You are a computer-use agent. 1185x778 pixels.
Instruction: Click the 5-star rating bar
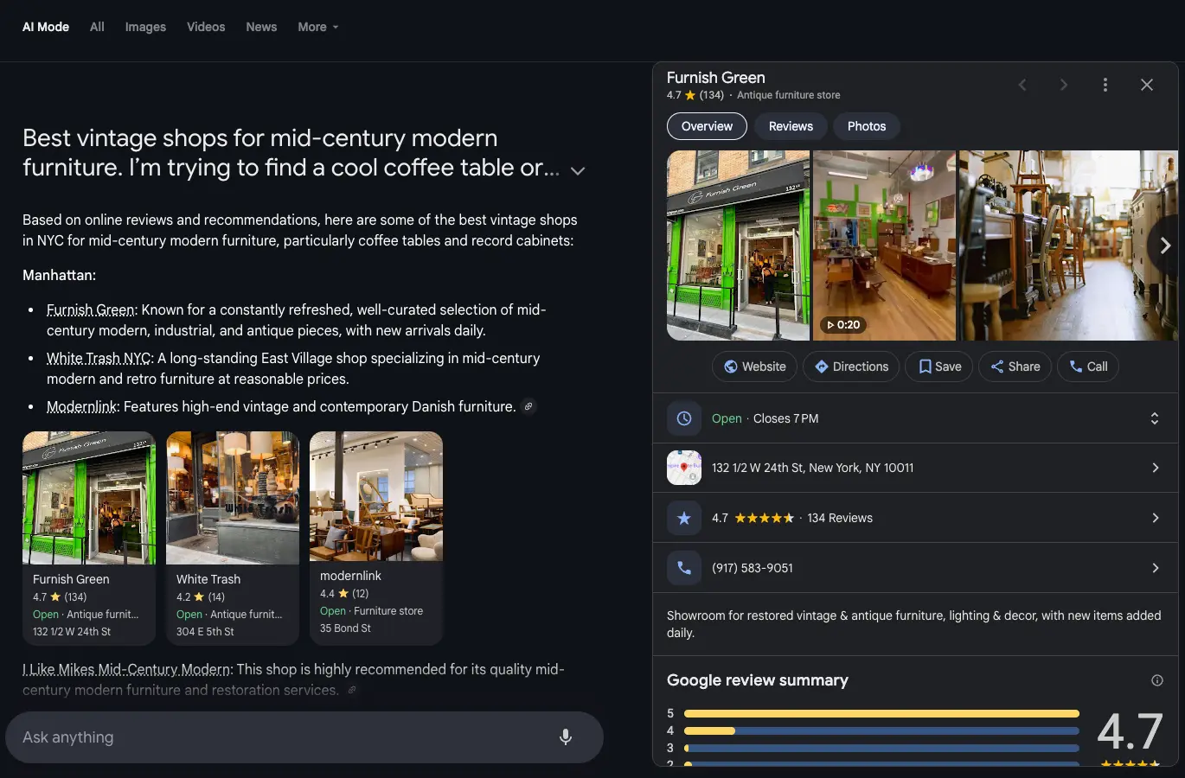[881, 714]
